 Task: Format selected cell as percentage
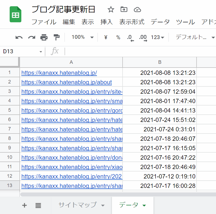pyautogui.click(x=118, y=37)
